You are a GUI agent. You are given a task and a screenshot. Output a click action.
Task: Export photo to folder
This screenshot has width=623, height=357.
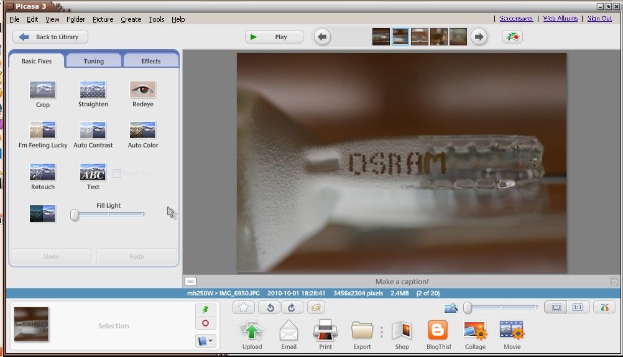[x=362, y=335]
